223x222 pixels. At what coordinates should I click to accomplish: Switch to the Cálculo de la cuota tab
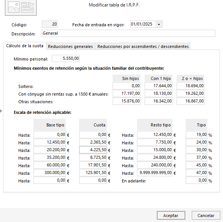pos(25,46)
